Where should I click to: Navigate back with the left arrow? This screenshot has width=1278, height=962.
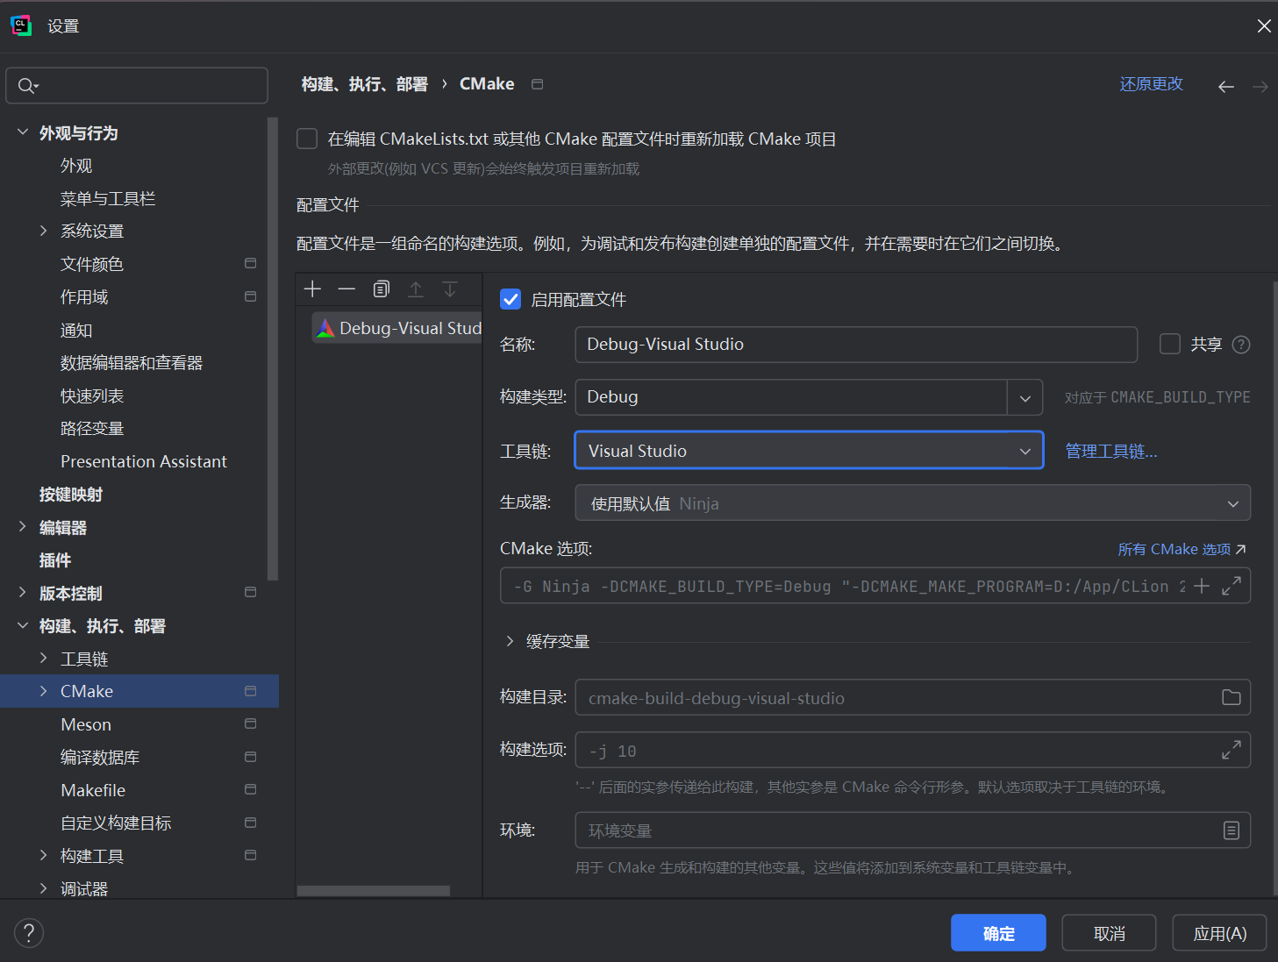point(1226,86)
